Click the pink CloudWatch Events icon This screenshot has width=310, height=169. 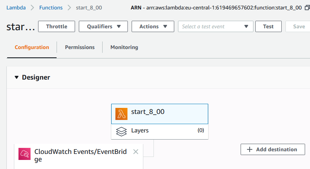click(25, 154)
